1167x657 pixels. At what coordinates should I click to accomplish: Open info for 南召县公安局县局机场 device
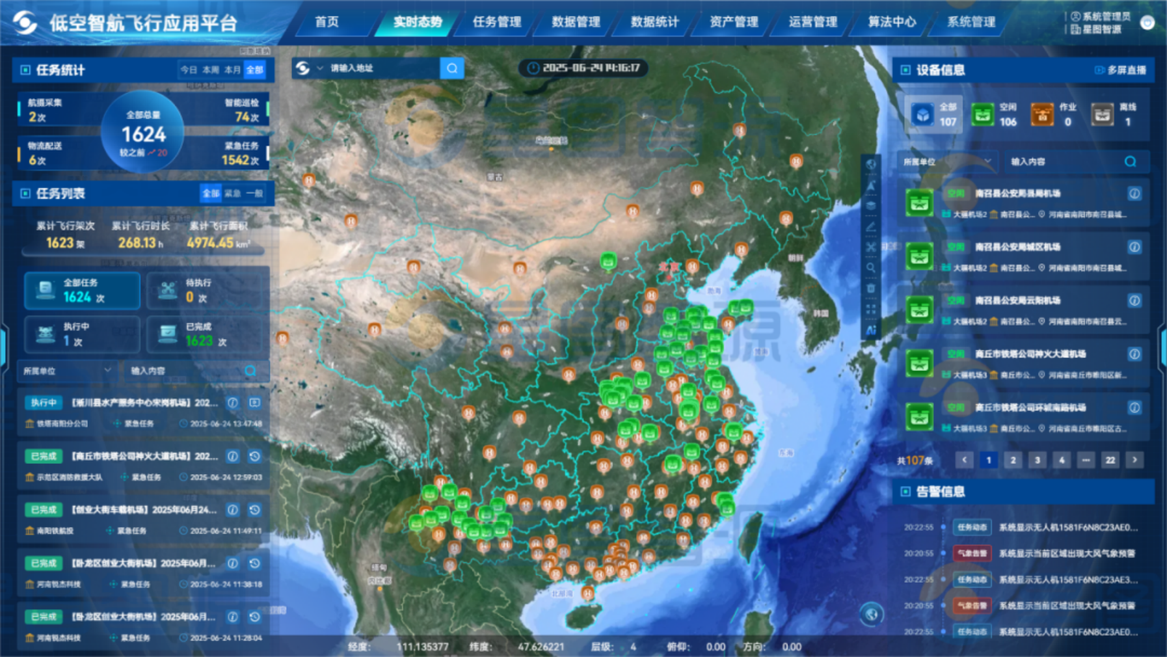tap(1134, 194)
